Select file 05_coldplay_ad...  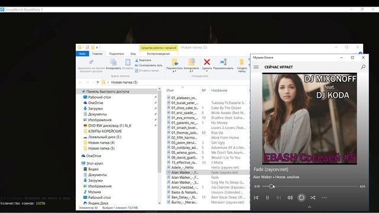tap(184, 147)
